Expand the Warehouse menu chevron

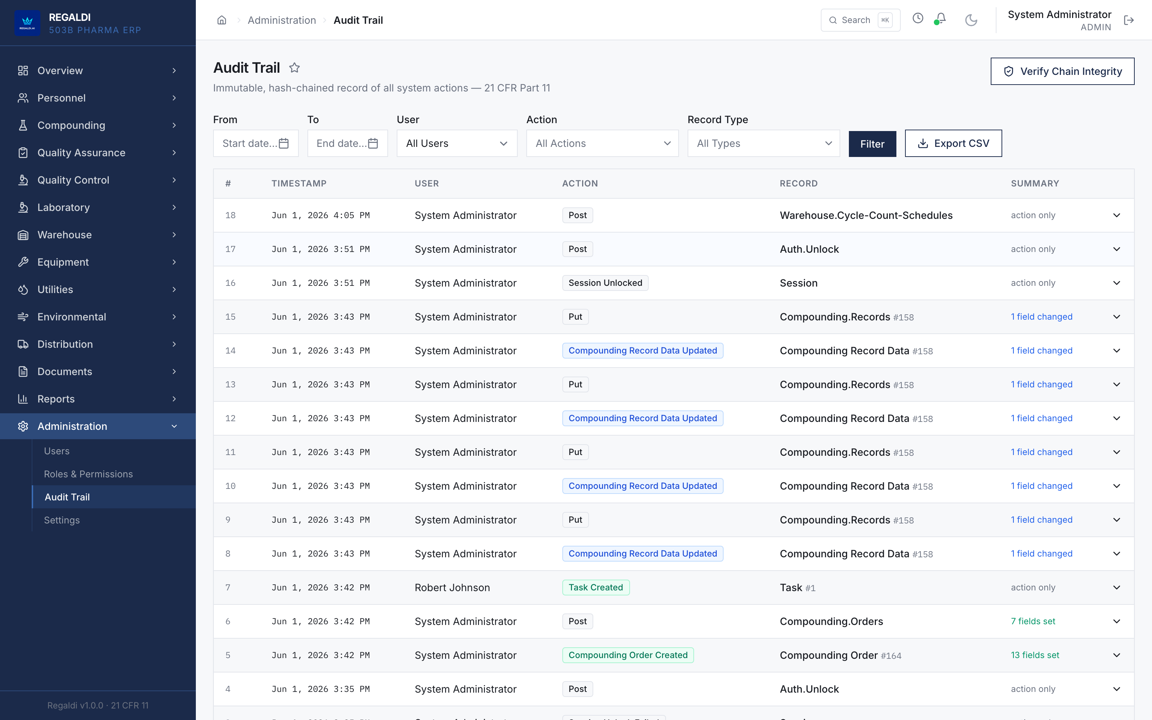174,235
